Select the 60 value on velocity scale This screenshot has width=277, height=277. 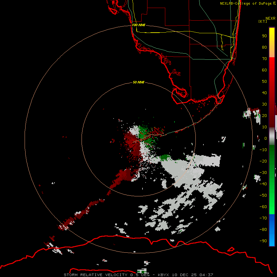264,70
